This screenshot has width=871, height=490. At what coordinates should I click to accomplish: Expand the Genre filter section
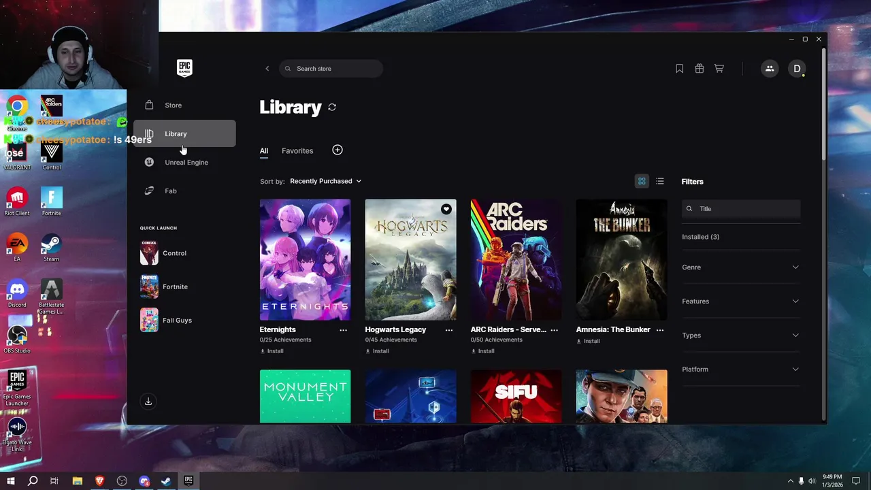(x=741, y=267)
